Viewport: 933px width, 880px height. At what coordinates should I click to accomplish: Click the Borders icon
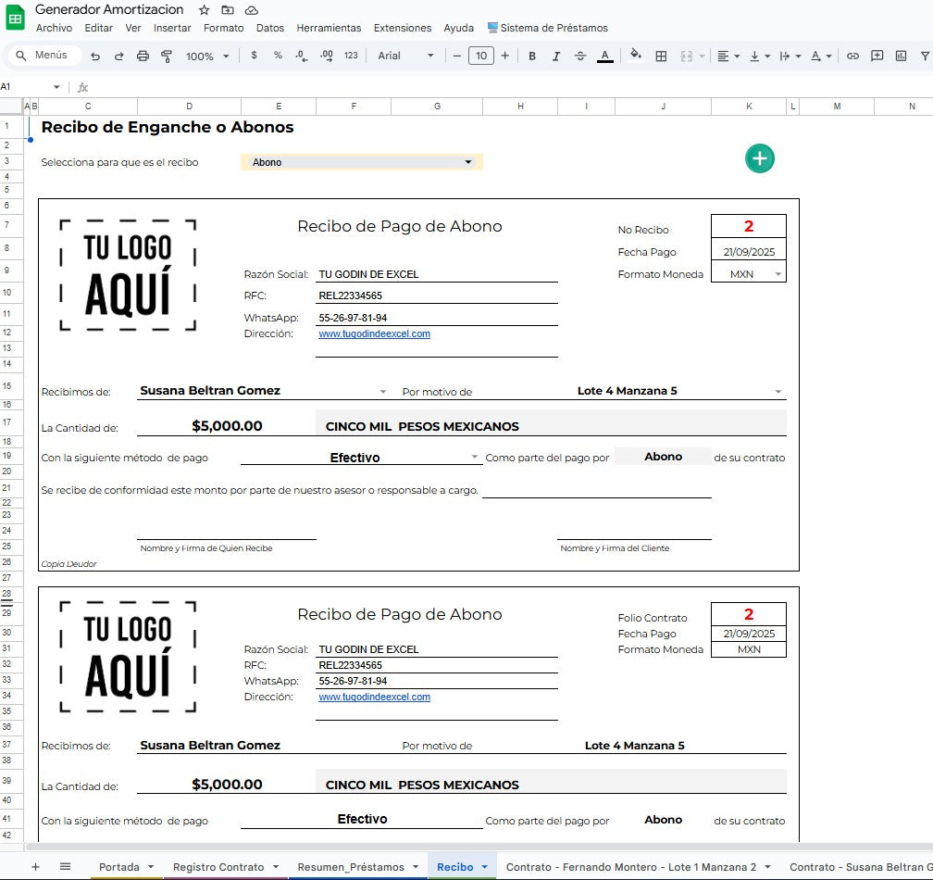coord(663,56)
